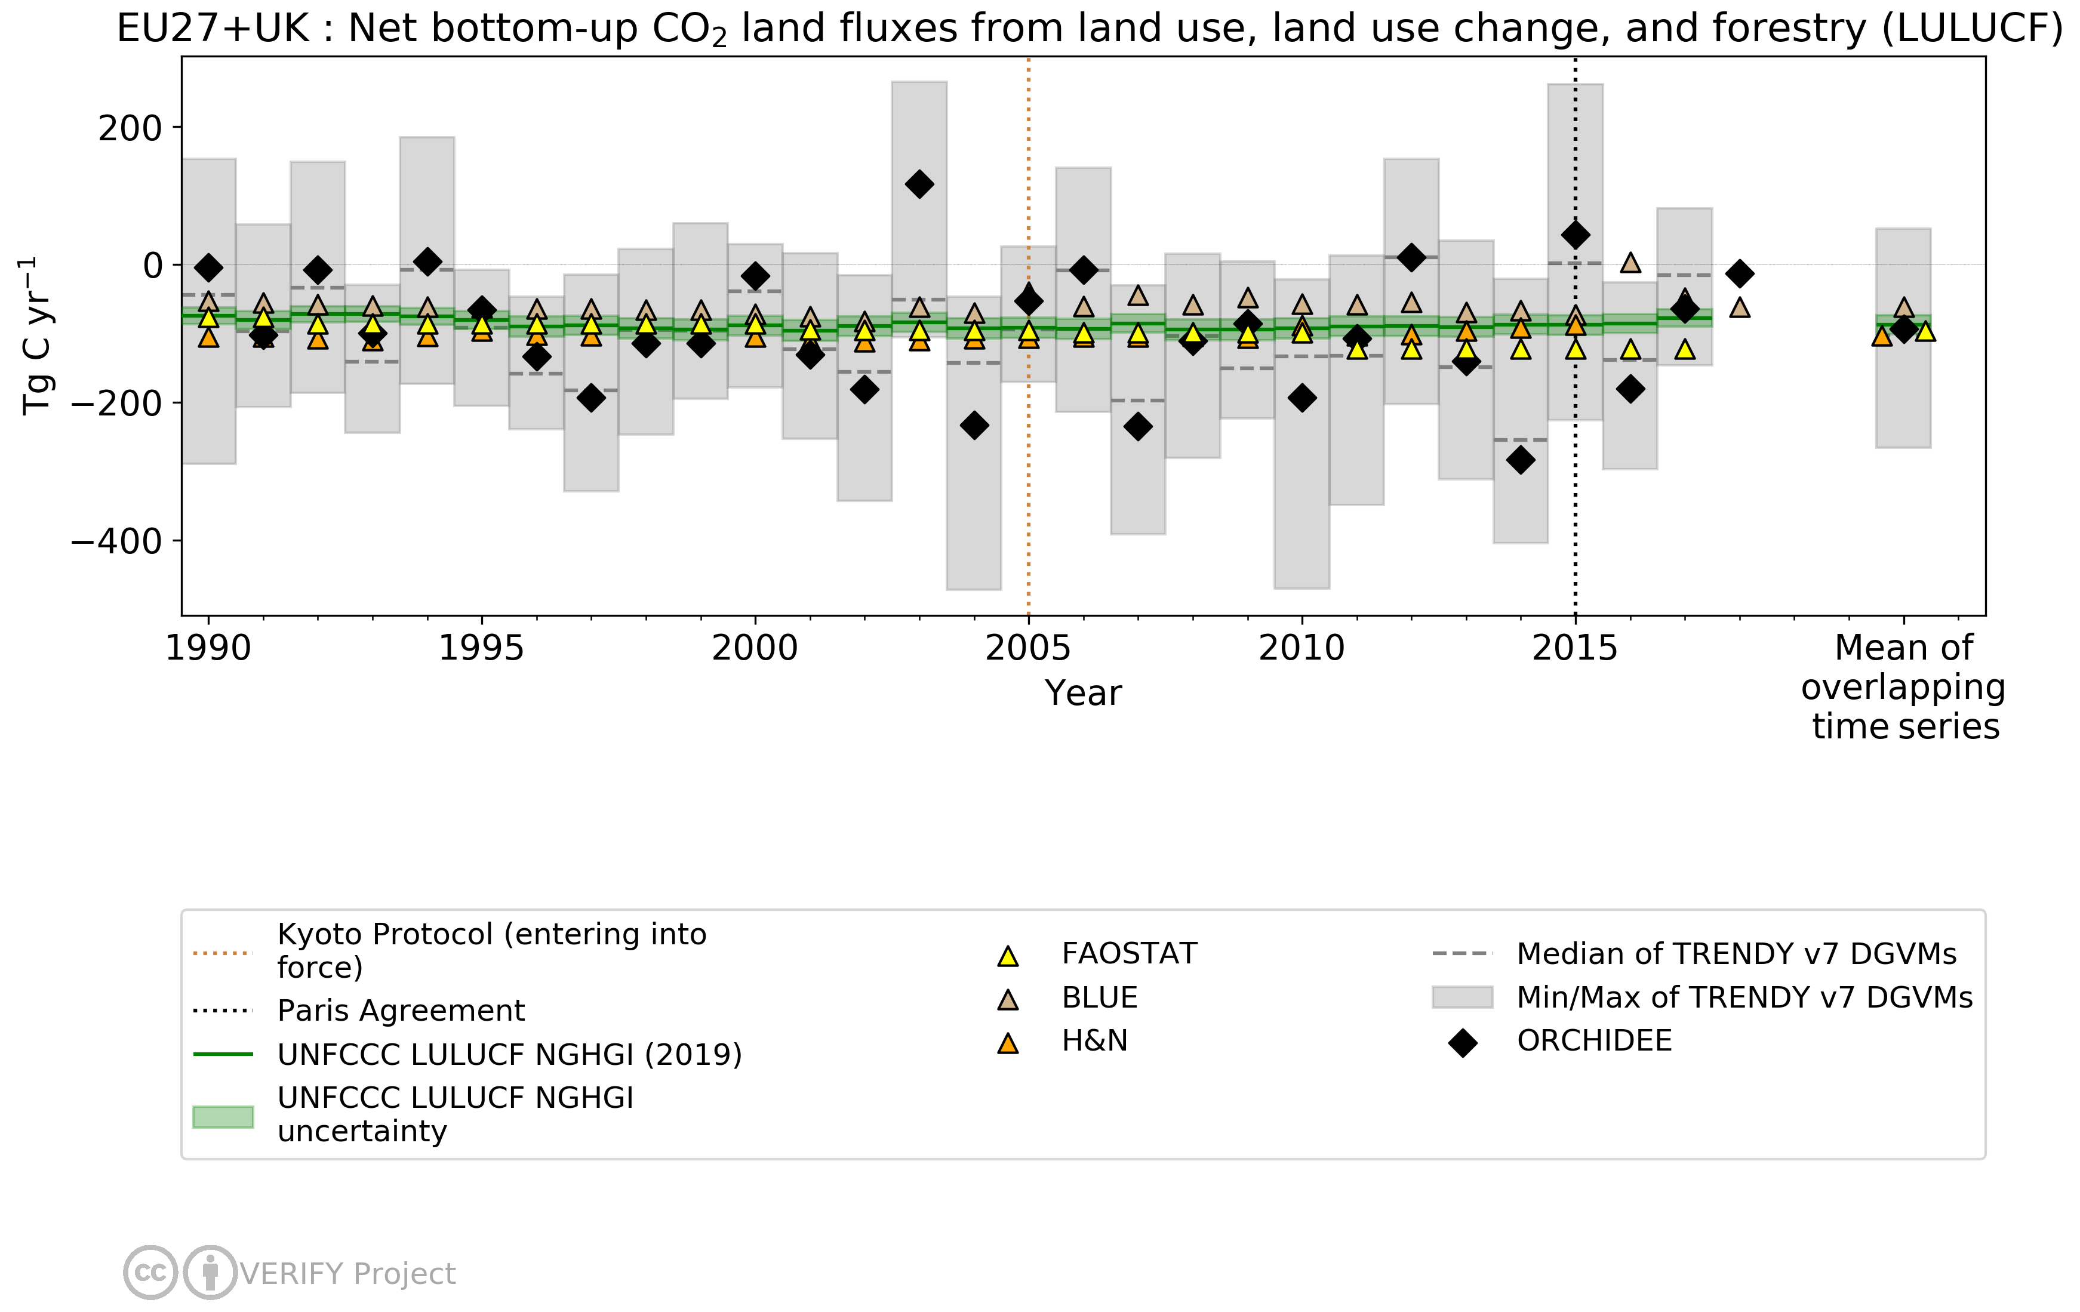Image resolution: width=2080 pixels, height=1312 pixels.
Task: Click the VERIFY Project text
Action: 347,1274
